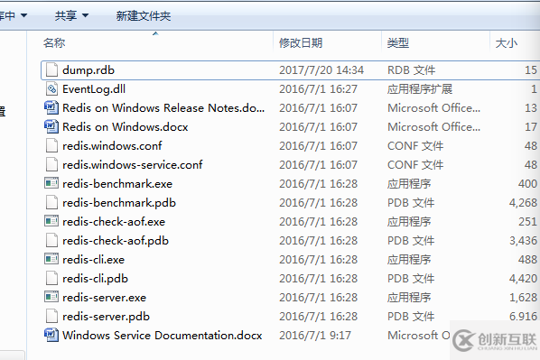This screenshot has width=540, height=360.
Task: Select the file name redis-cli.exe
Action: click(93, 260)
